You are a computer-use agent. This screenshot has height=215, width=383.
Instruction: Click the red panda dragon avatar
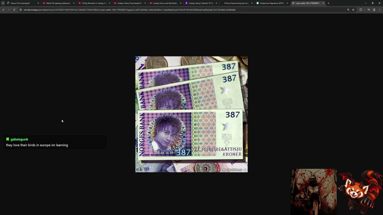(360, 192)
